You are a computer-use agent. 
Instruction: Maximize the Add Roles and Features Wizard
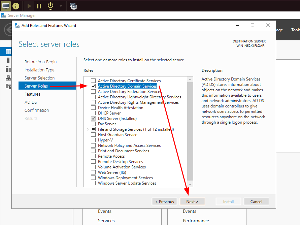tap(253, 25)
